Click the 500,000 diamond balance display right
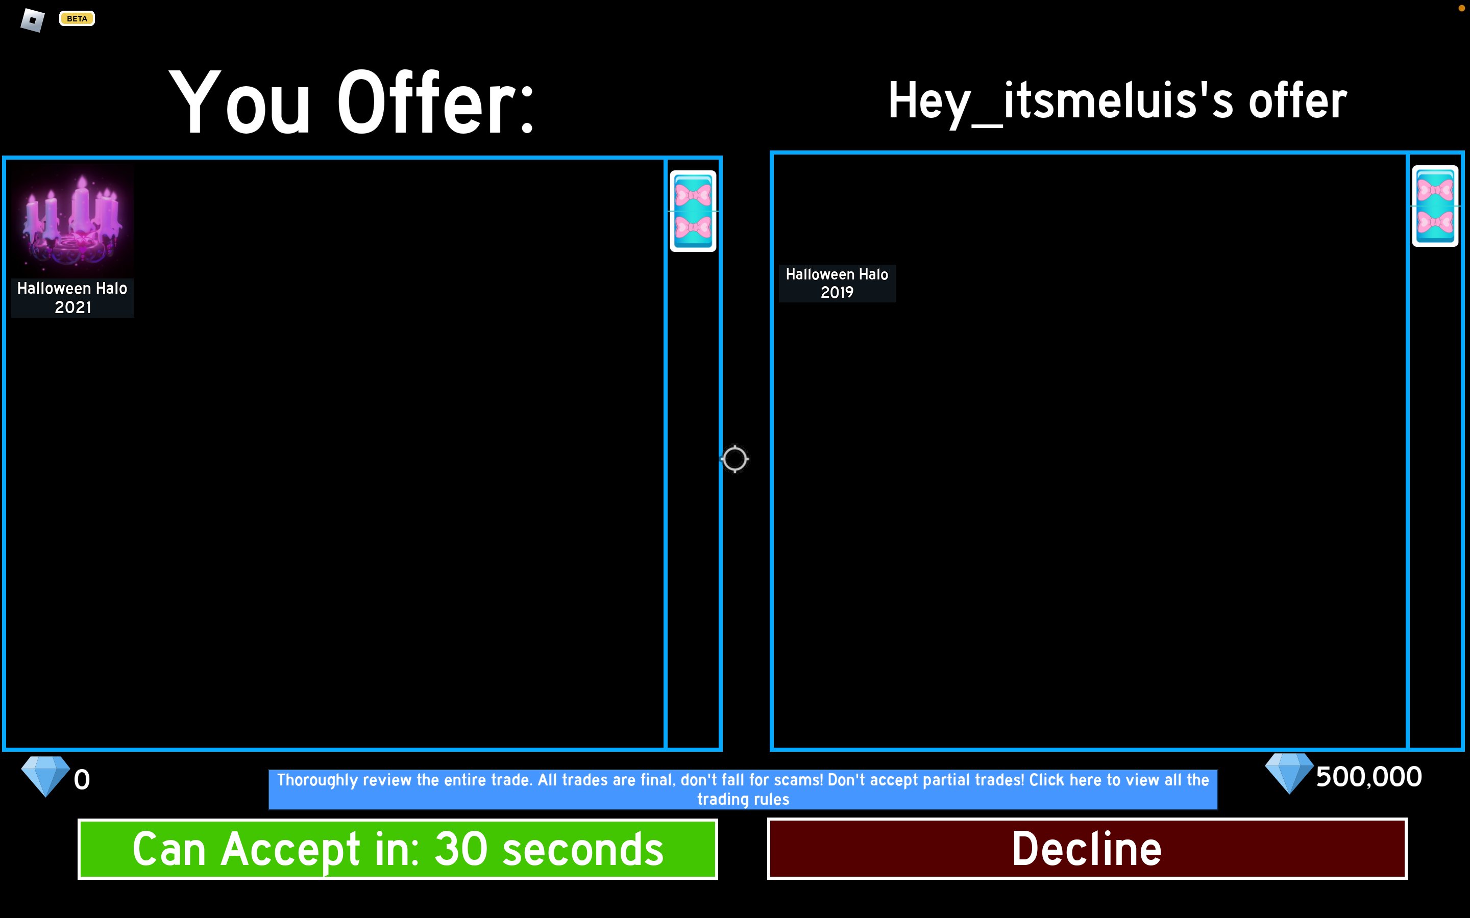This screenshot has height=918, width=1470. tap(1345, 777)
